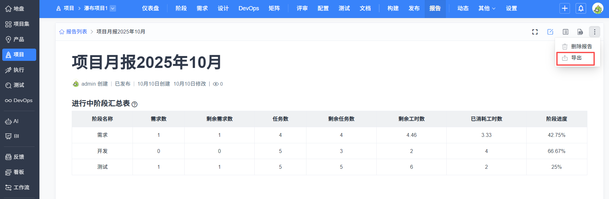The width and height of the screenshot is (609, 199).
Task: Open BI in the left sidebar
Action: pyautogui.click(x=16, y=136)
